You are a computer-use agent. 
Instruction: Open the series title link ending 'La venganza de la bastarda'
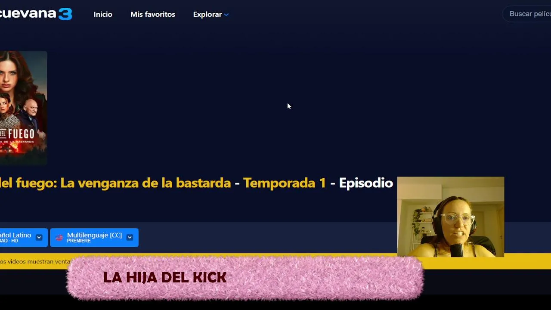[115, 183]
